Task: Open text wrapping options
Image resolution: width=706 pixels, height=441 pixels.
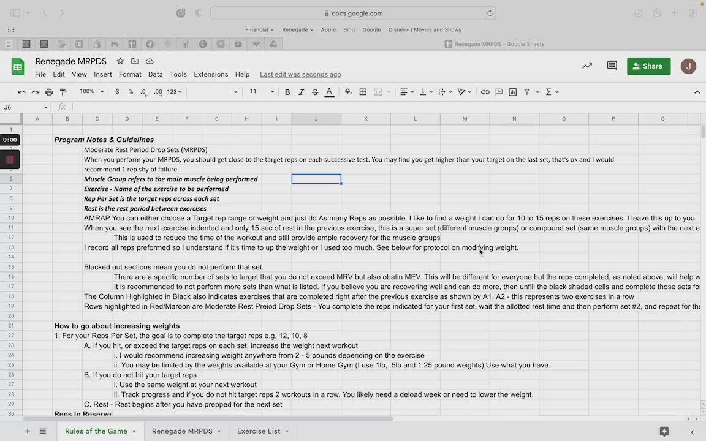Action: click(x=445, y=92)
